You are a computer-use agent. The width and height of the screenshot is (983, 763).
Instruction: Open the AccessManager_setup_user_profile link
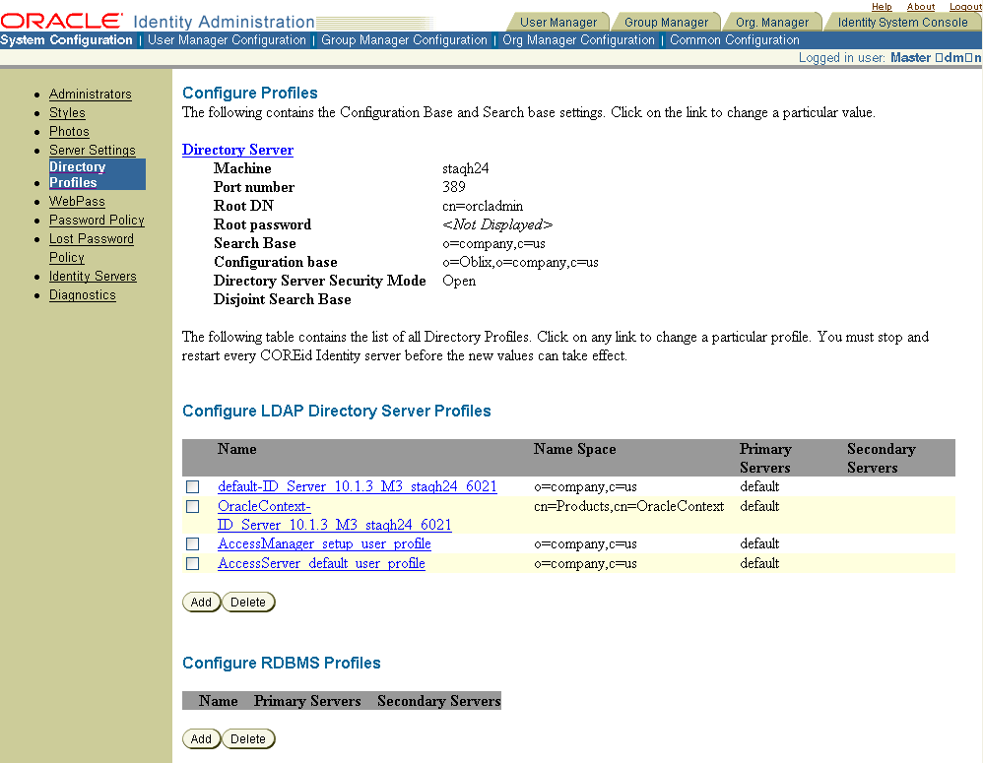(324, 543)
